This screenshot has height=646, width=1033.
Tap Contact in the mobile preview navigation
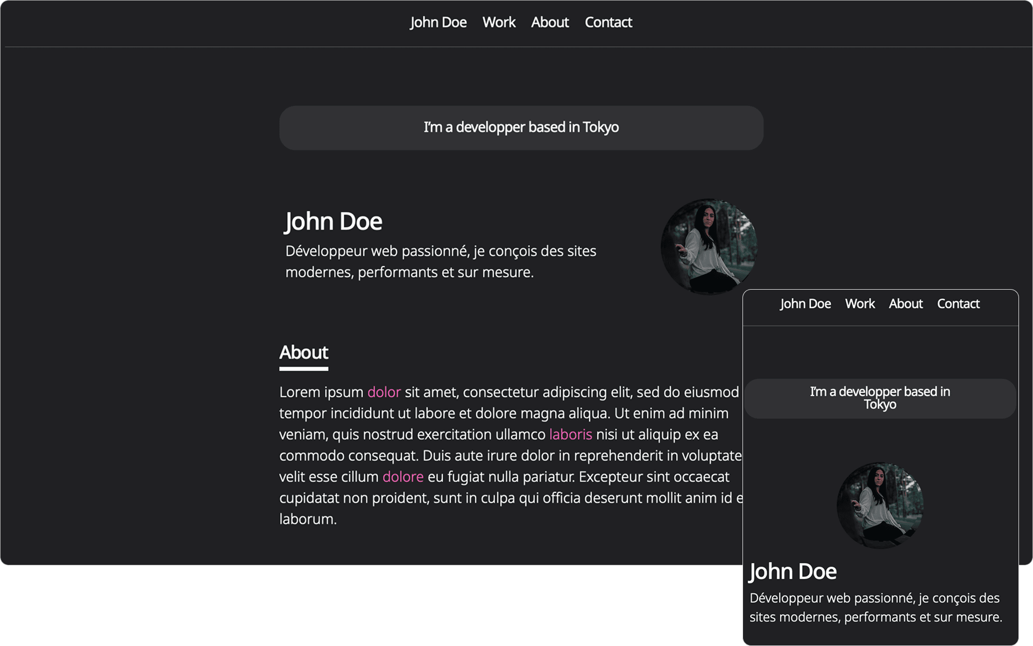(x=958, y=304)
